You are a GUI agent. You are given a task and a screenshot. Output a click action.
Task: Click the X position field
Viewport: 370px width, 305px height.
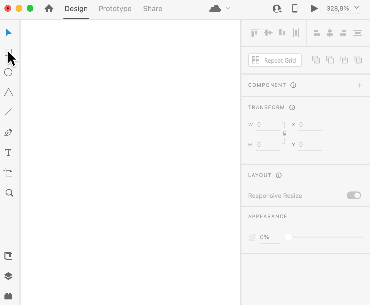[310, 125]
